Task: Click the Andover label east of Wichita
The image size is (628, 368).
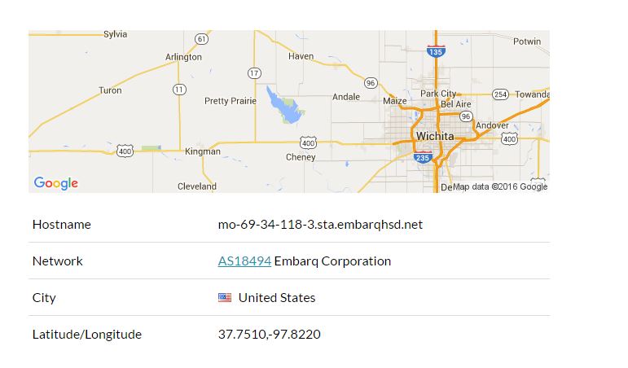Action: (x=492, y=125)
